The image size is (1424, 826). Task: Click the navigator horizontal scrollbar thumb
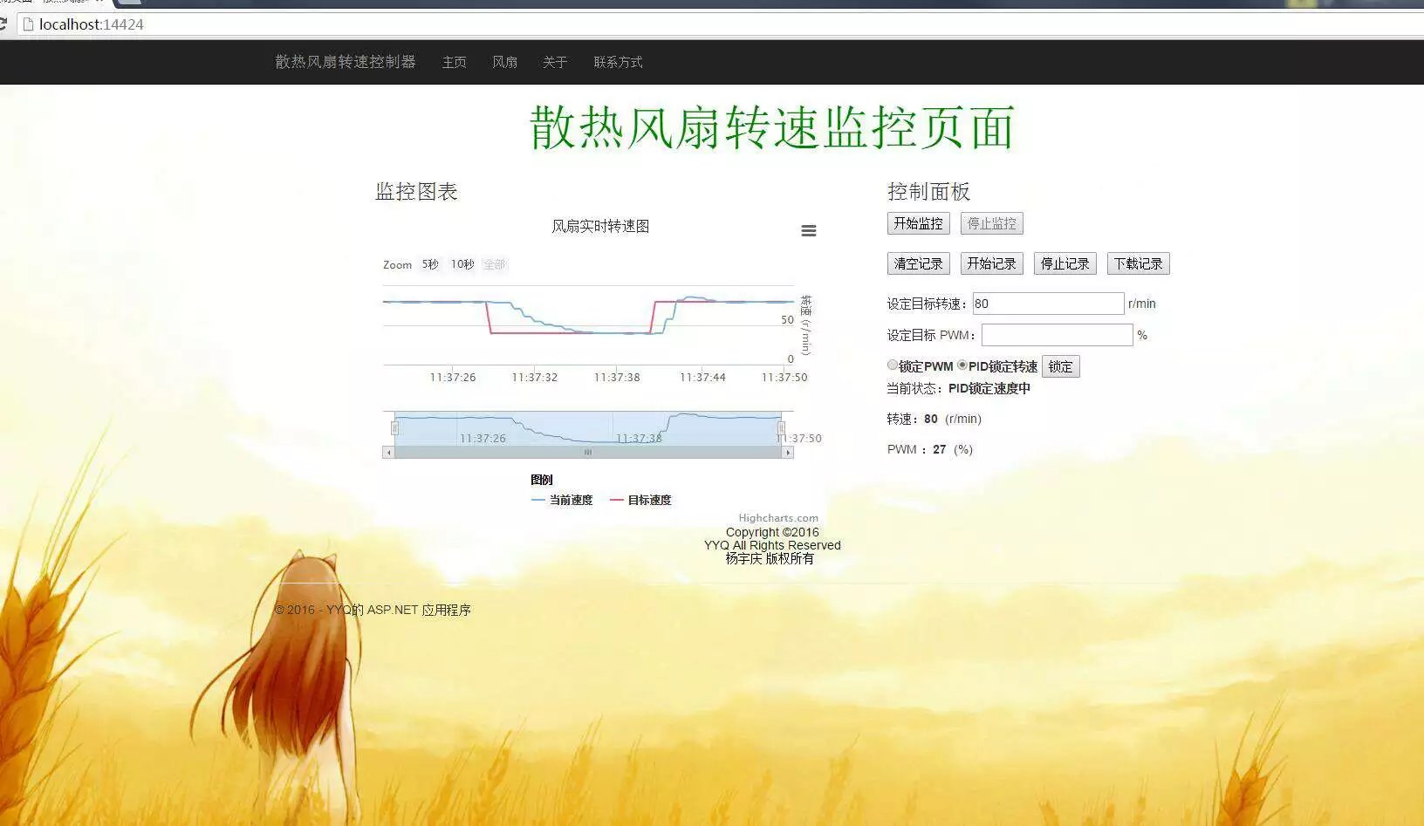pos(588,453)
